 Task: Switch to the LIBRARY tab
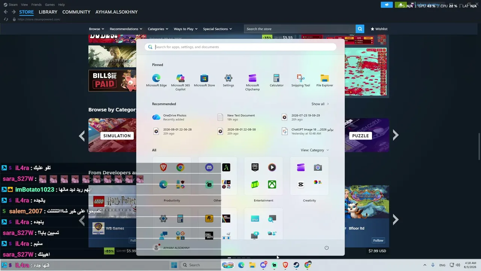48,12
